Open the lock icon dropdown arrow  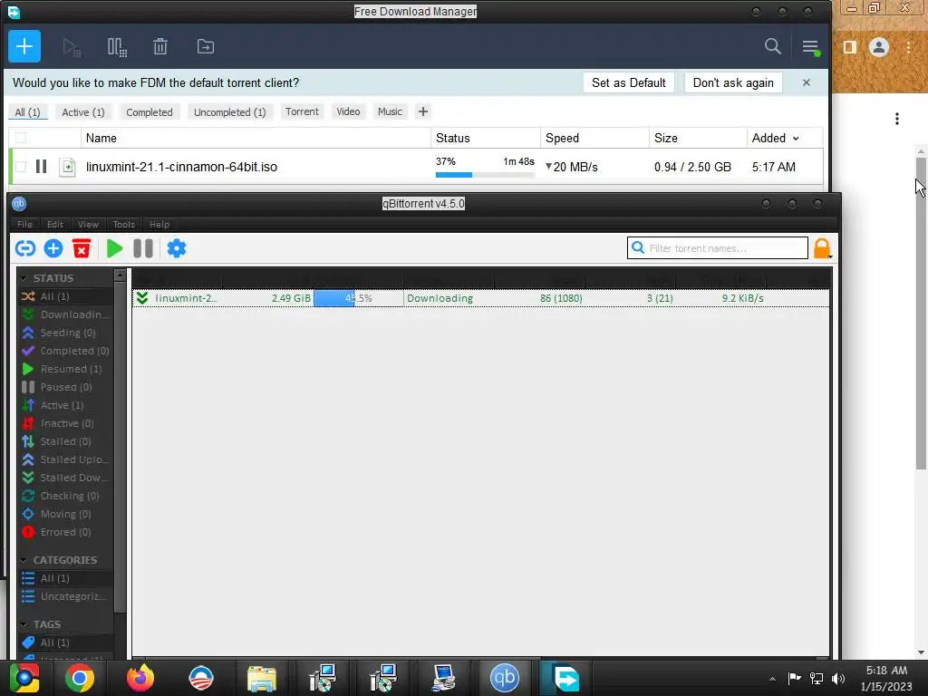tap(830, 256)
